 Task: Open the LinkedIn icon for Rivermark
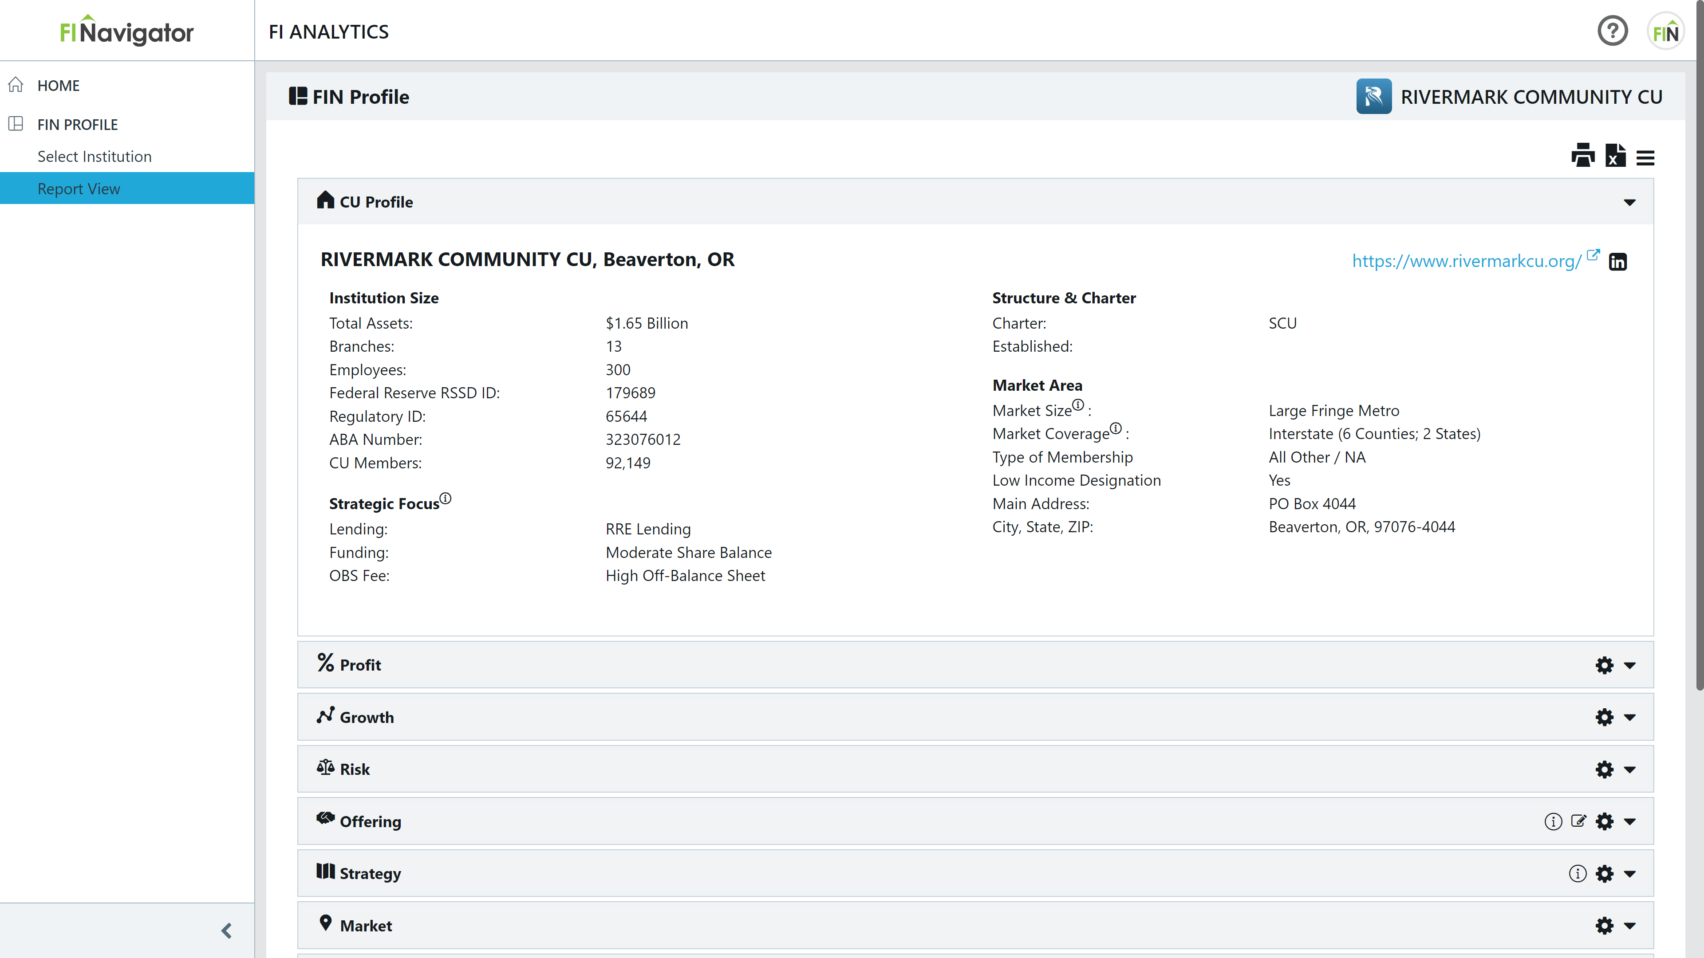[1617, 262]
